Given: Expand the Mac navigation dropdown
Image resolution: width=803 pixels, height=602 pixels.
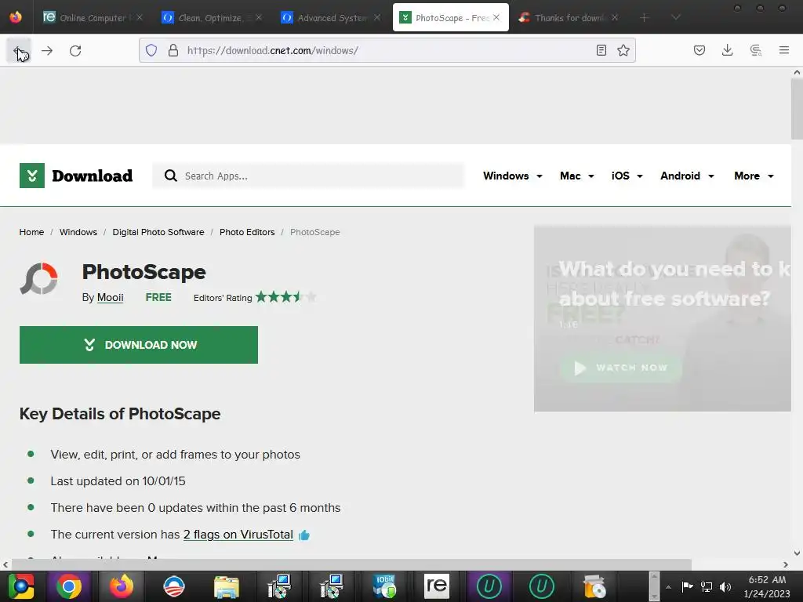Looking at the screenshot, I should coord(576,176).
